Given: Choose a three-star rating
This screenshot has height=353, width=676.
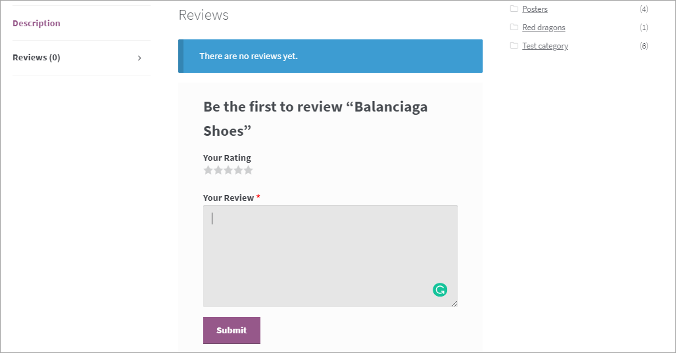Looking at the screenshot, I should point(228,171).
